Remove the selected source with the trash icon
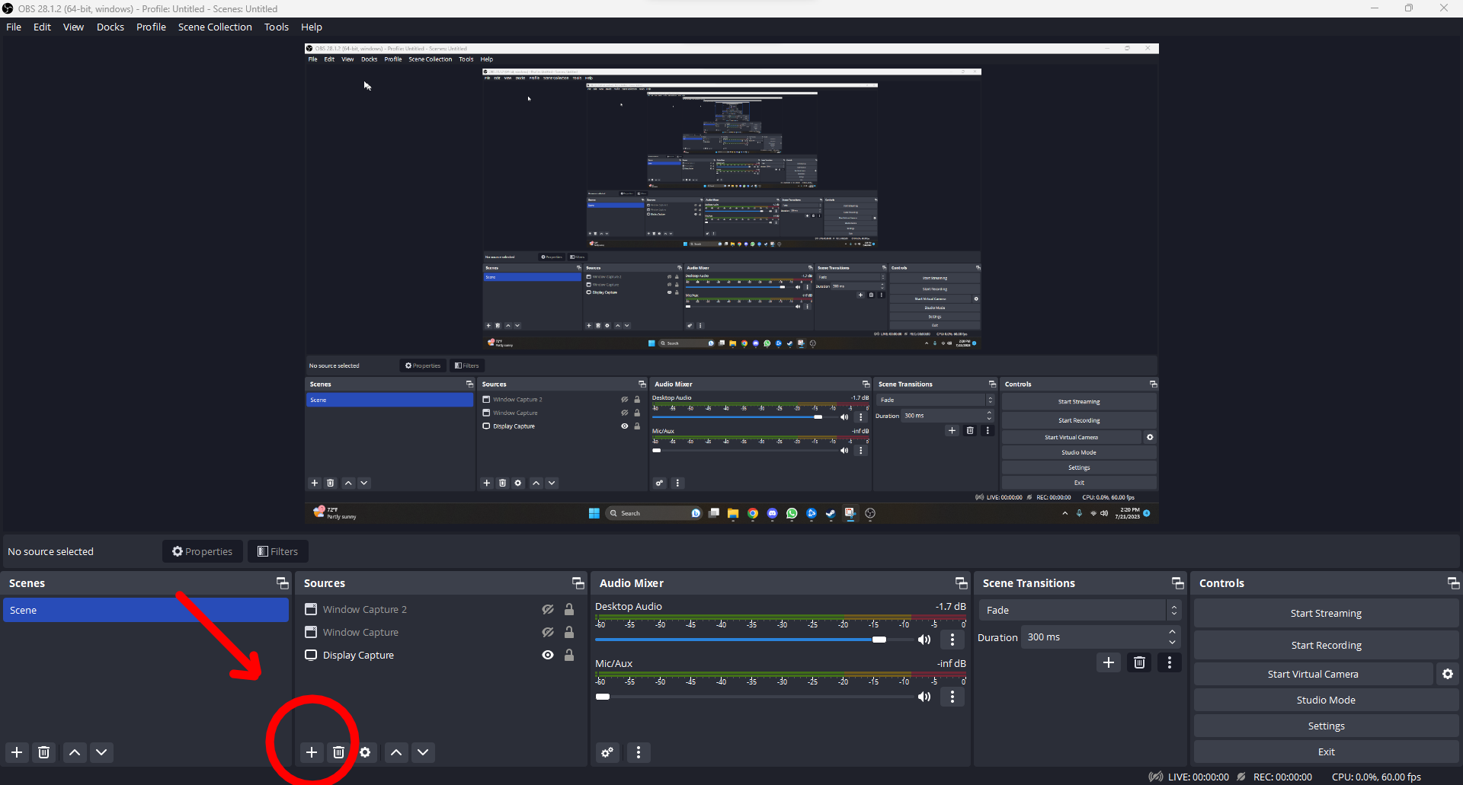Image resolution: width=1463 pixels, height=785 pixels. (x=339, y=752)
